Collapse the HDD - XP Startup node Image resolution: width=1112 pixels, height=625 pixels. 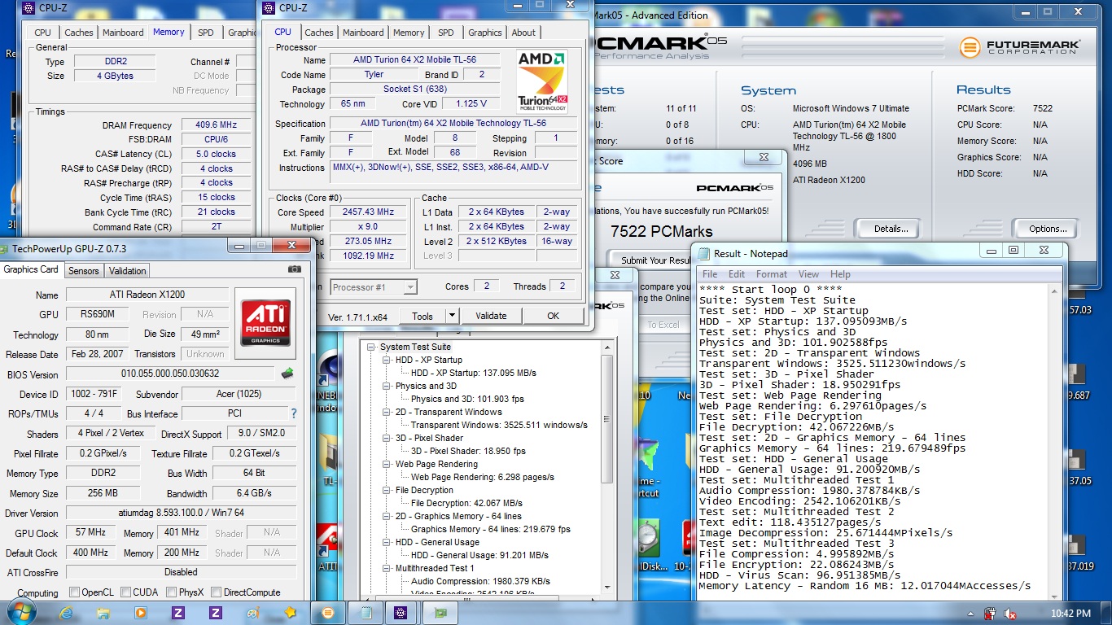click(387, 360)
